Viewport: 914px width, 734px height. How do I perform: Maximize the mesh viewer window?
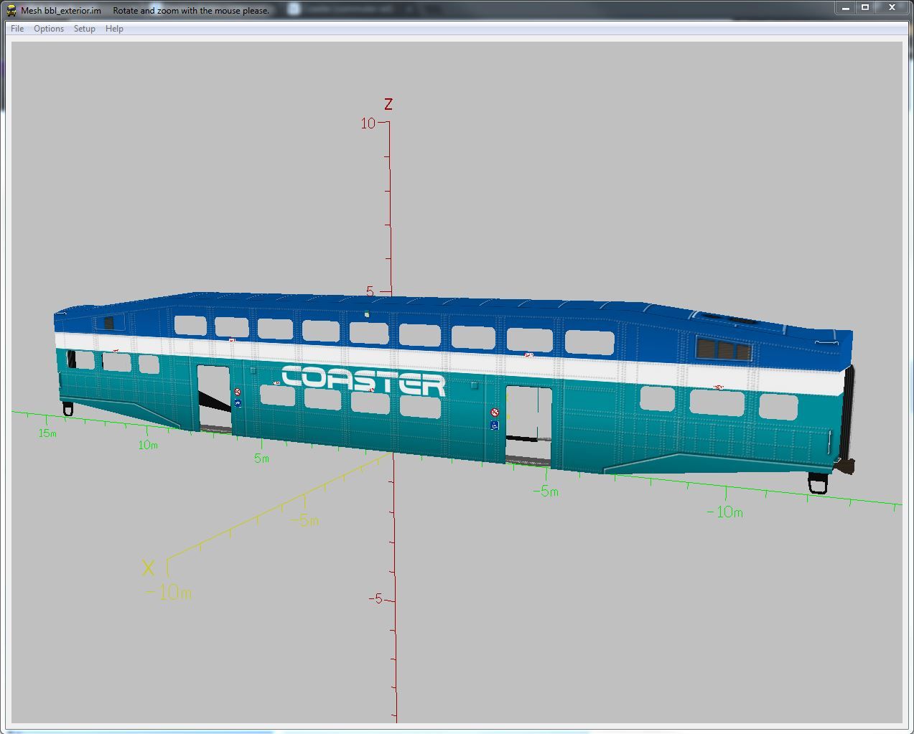point(865,7)
